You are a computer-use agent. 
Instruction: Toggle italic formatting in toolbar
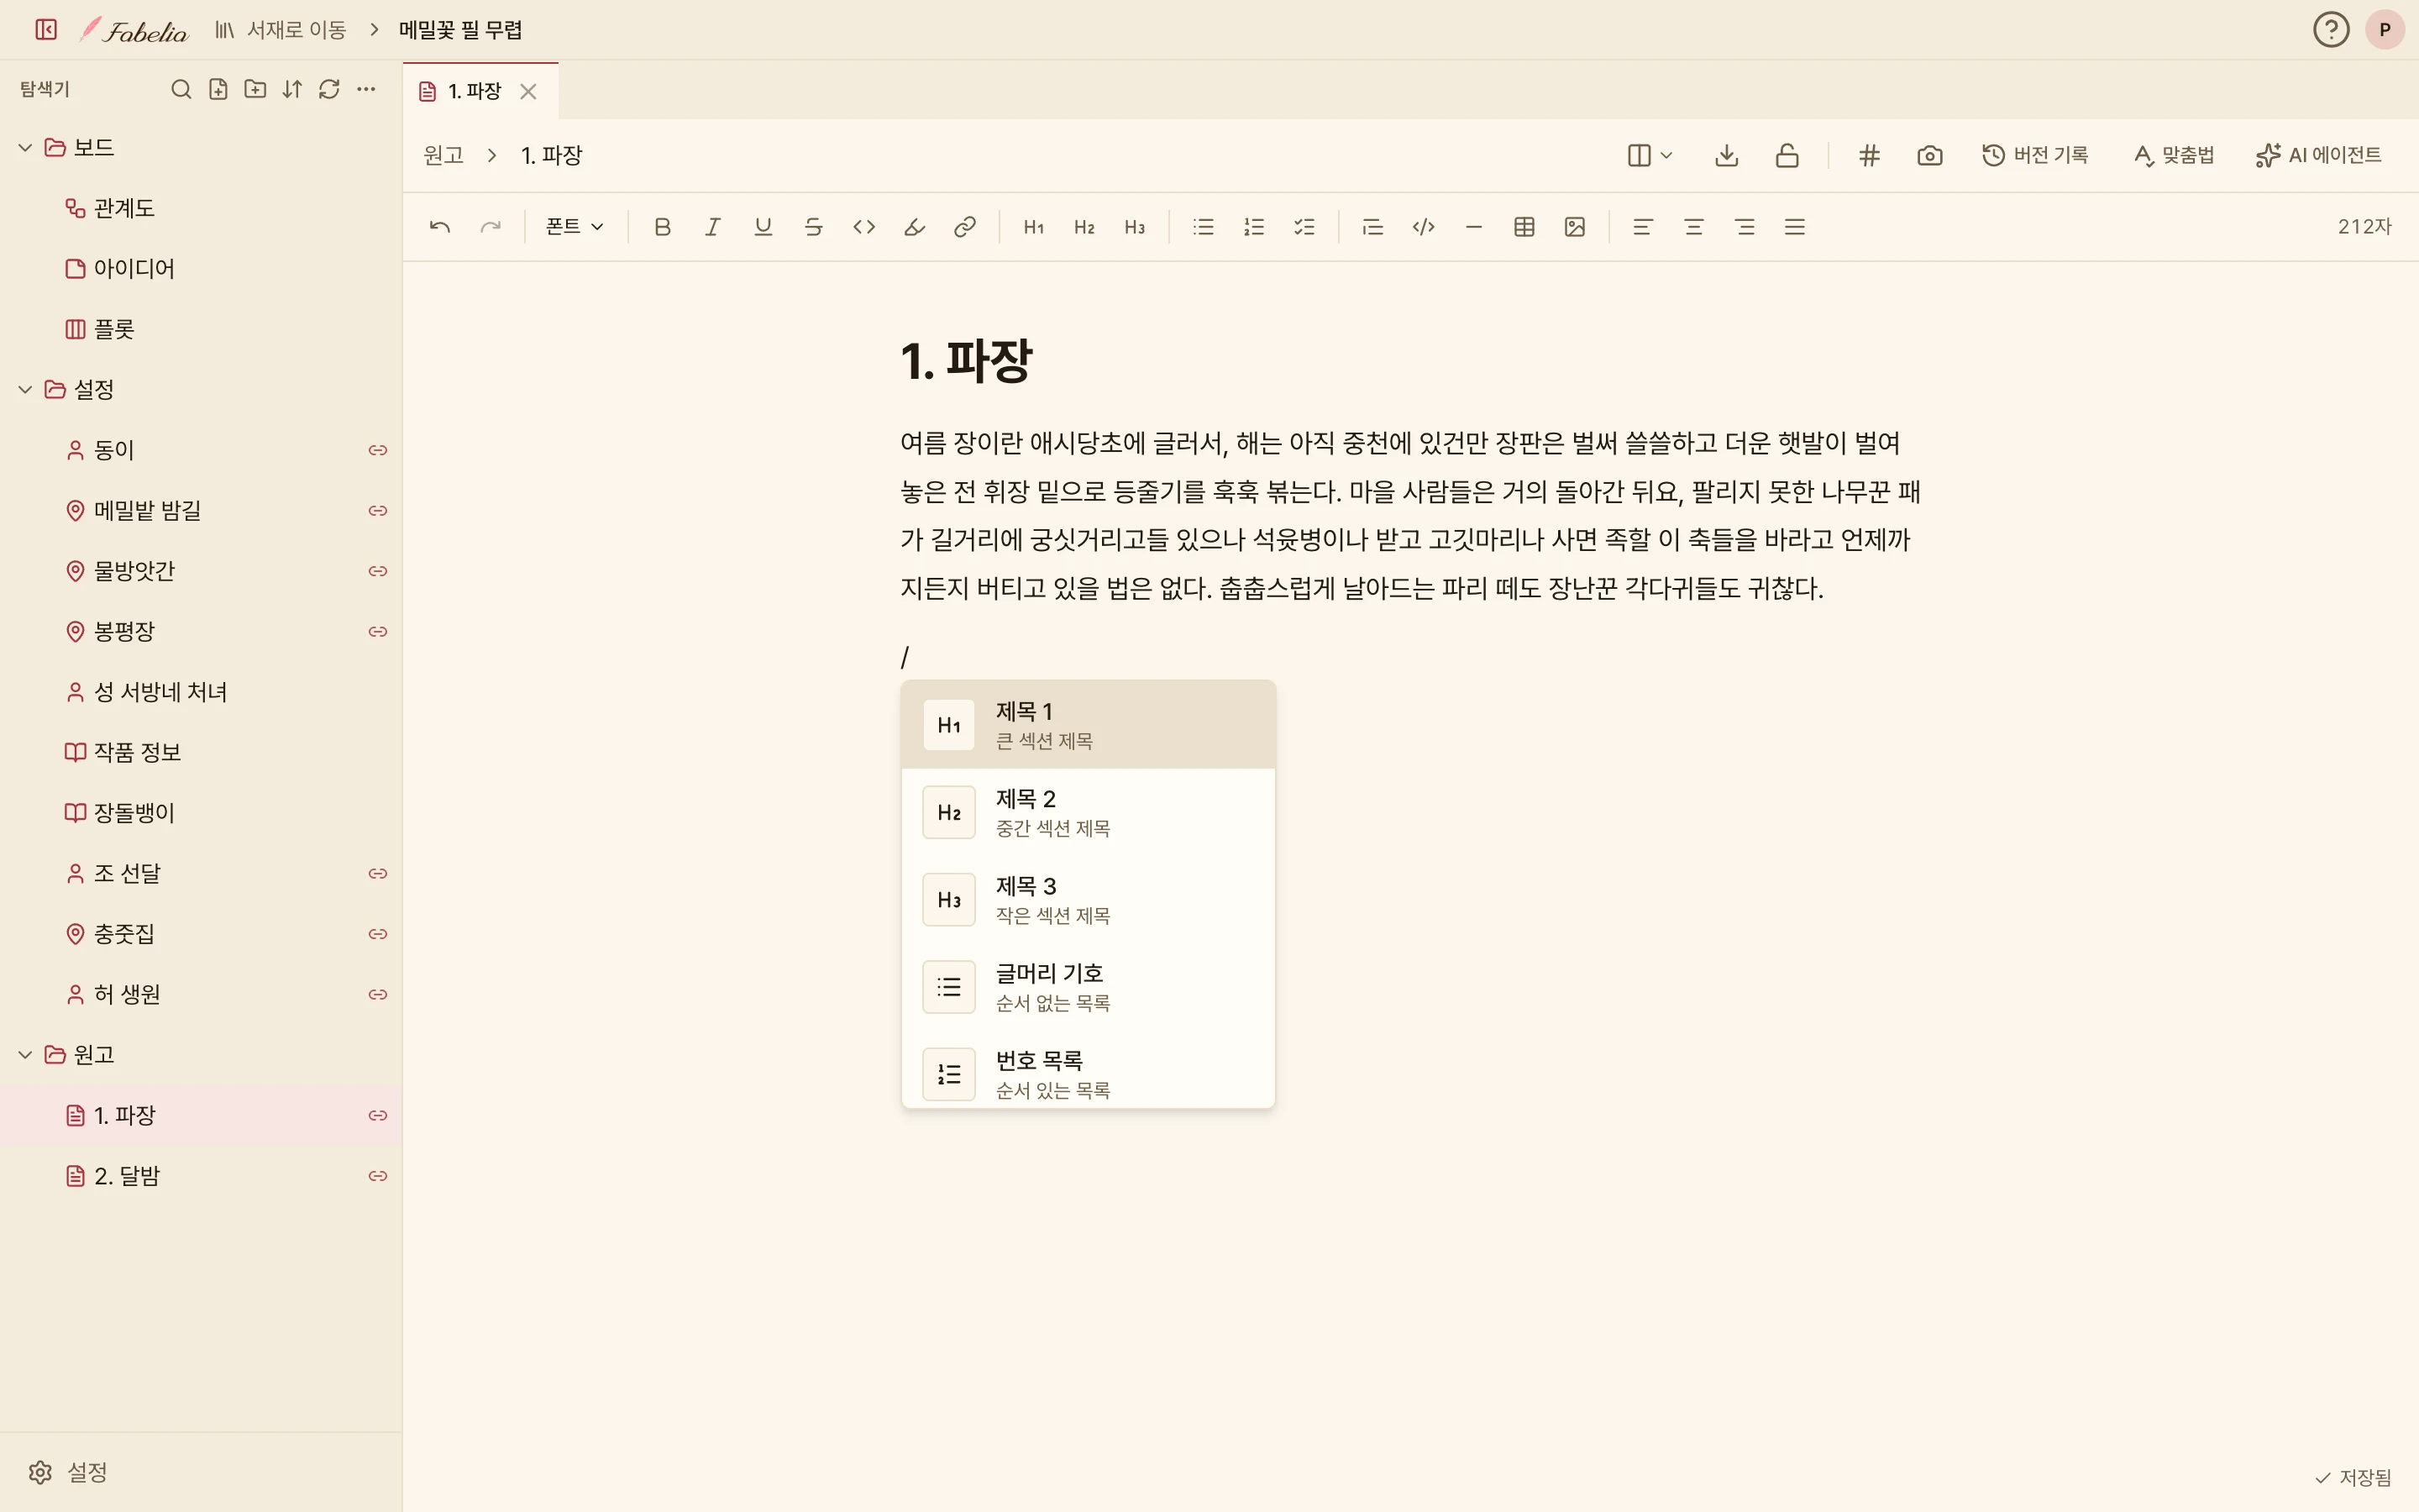(713, 227)
